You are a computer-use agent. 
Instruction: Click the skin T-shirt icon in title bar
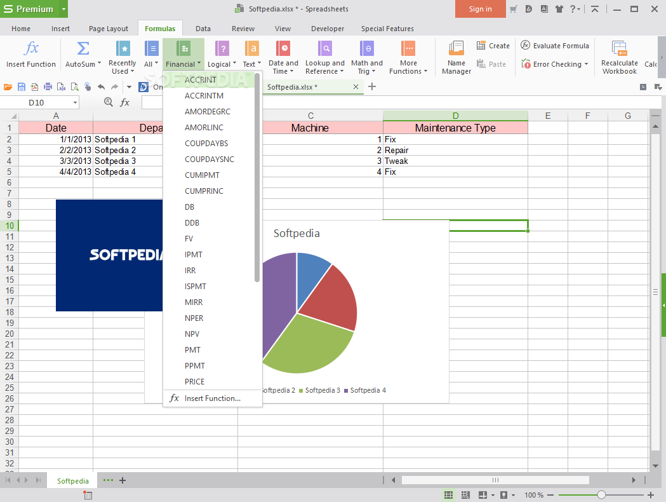pyautogui.click(x=559, y=9)
